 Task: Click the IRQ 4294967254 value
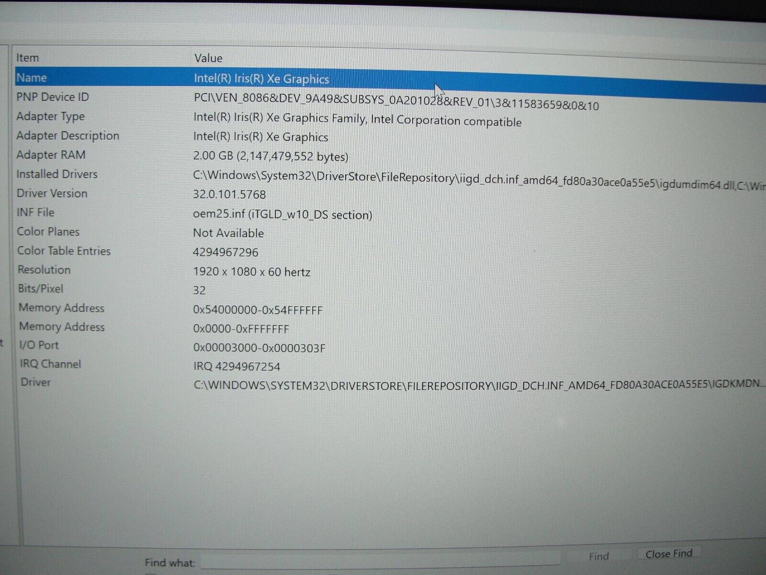[237, 367]
